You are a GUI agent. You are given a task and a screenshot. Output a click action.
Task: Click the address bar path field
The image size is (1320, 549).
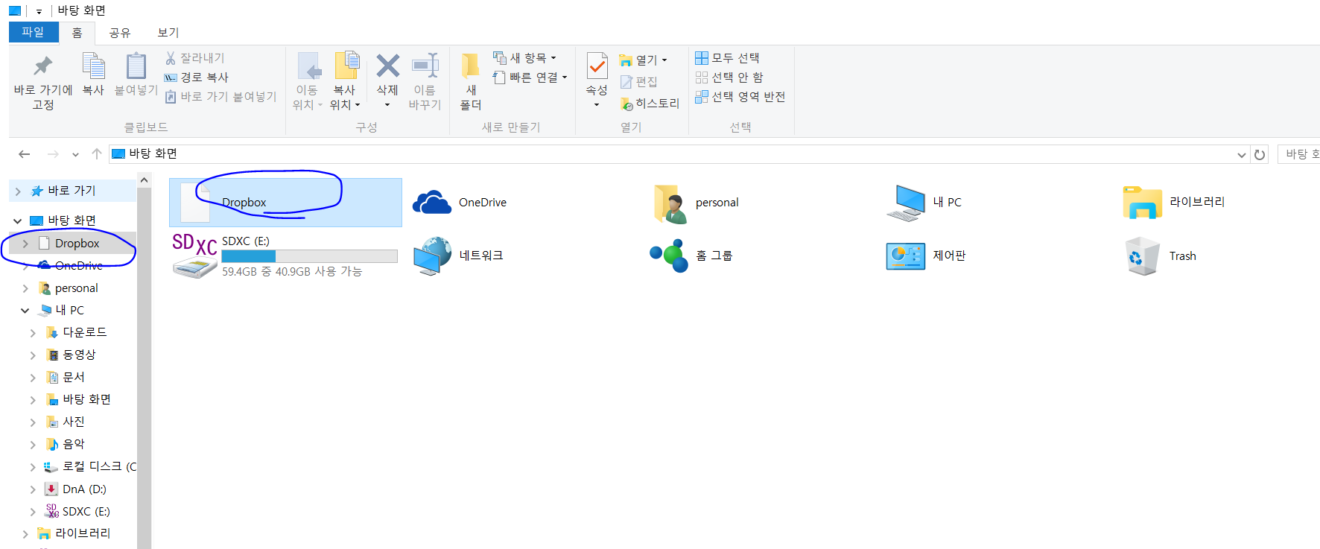click(x=678, y=154)
